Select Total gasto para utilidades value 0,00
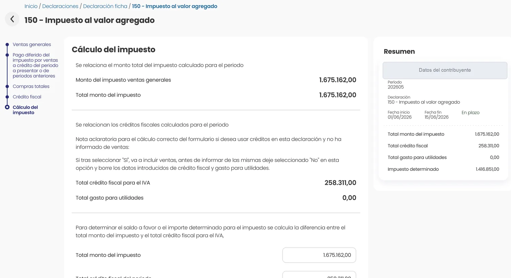Viewport: 511px width, 278px height. click(349, 198)
